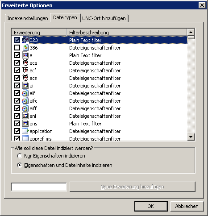The width and height of the screenshot is (208, 216).
Task: Uncheck the acf extension checkbox
Action: [17, 71]
